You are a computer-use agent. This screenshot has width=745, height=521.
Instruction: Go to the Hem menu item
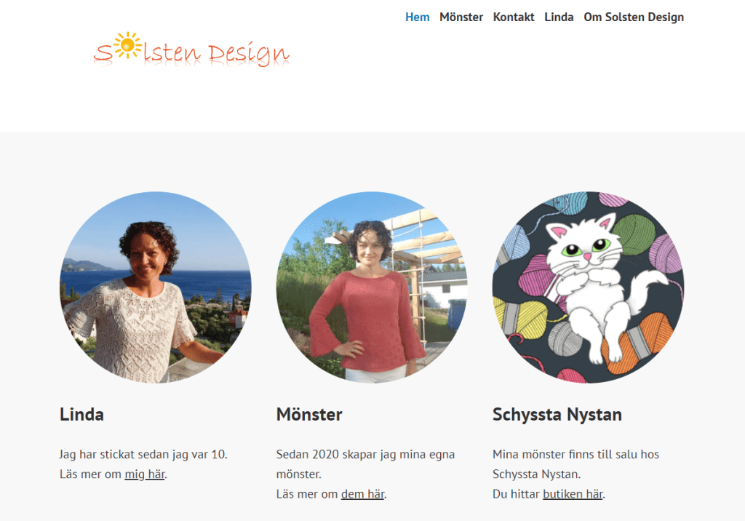(417, 17)
